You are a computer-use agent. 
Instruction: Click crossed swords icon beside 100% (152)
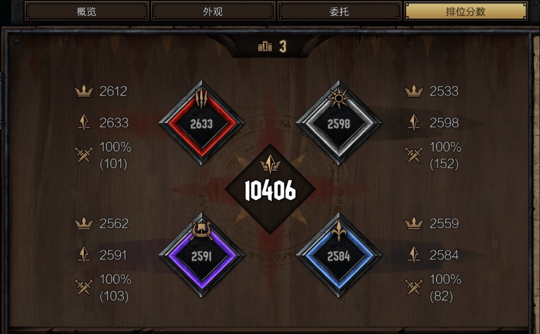pyautogui.click(x=414, y=155)
